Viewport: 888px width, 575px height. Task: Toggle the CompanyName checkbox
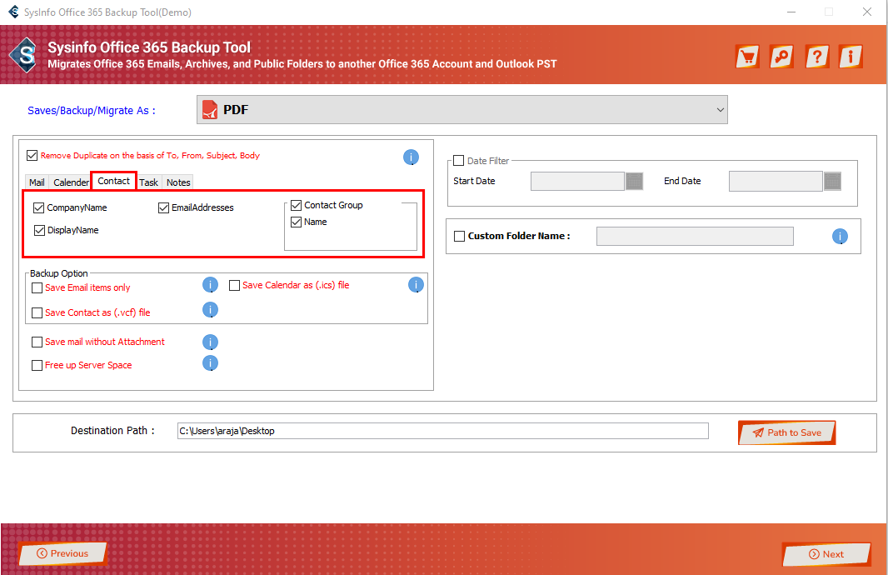click(38, 207)
